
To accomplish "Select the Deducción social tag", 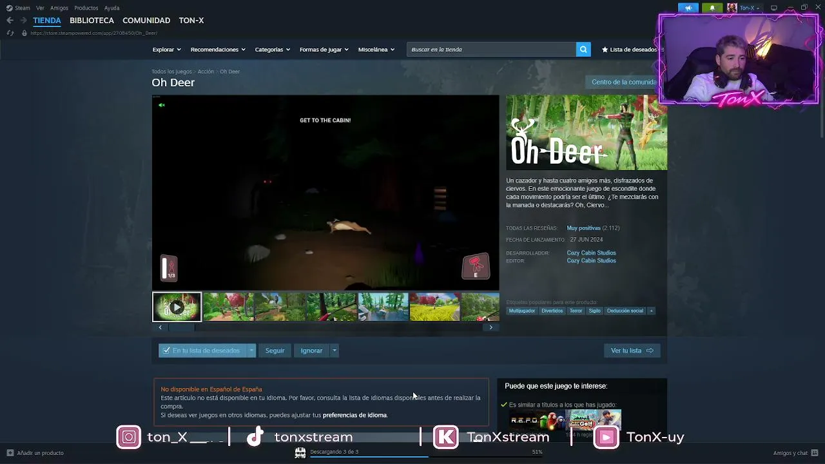I will tap(625, 311).
